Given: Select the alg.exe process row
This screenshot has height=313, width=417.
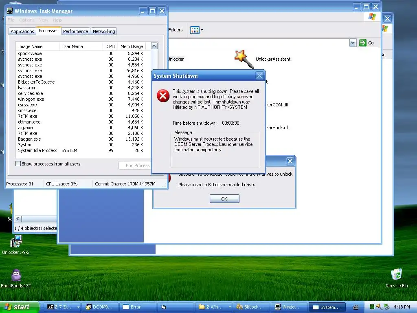Looking at the screenshot, I should pos(81,128).
